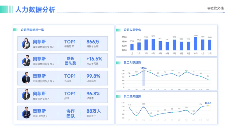Select the 88万人 服务客户 figure
Viewport: 231px width, 130px height.
pyautogui.click(x=94, y=111)
